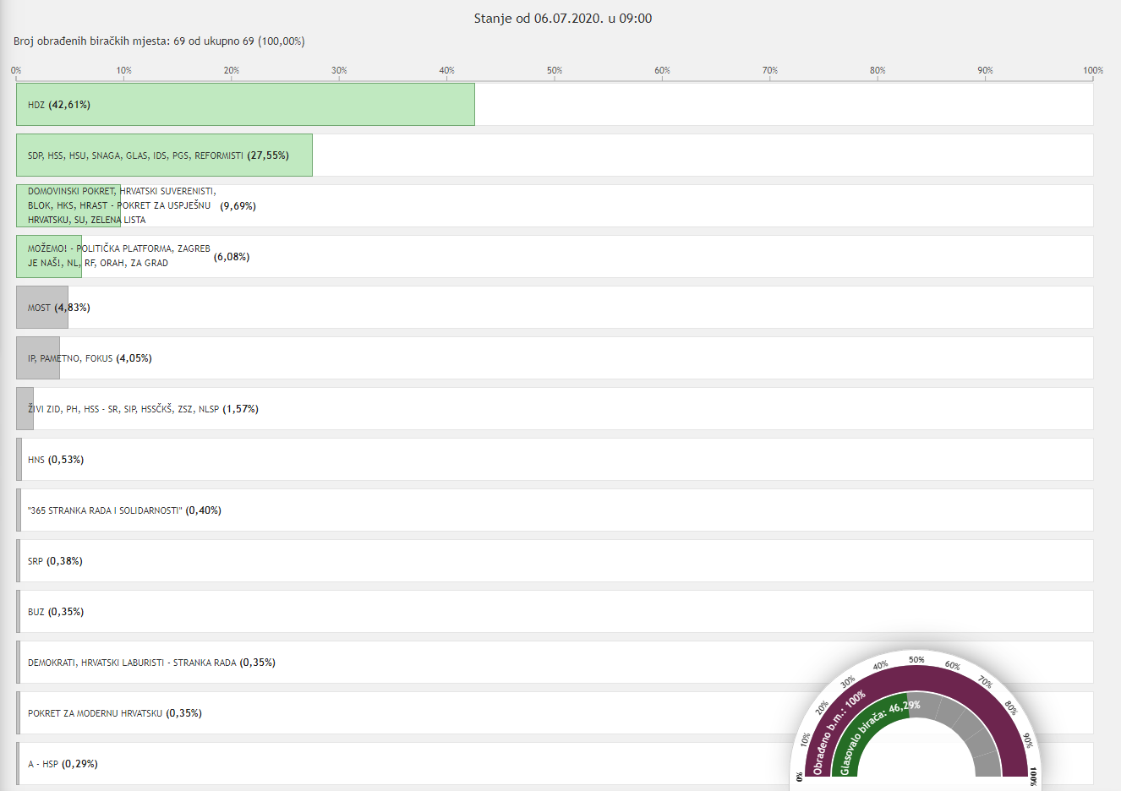This screenshot has height=791, width=1121.
Task: Select the SDP, HSS, HSU coalition bar (27,55%)
Action: [164, 155]
